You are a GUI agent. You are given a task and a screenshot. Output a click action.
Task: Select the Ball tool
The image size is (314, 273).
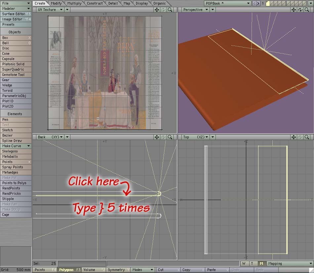[x=16, y=43]
